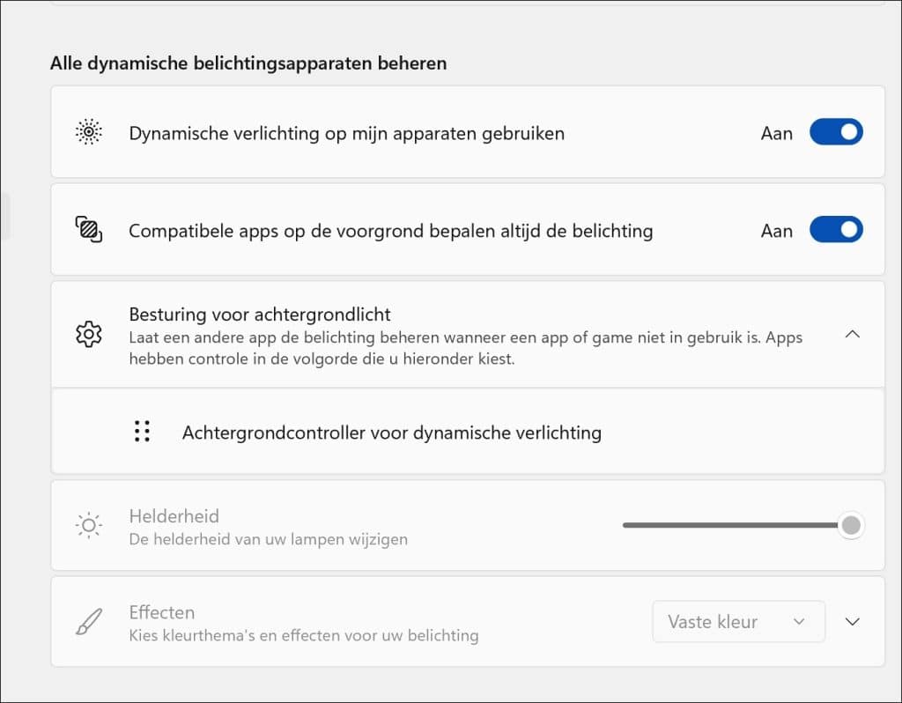
Task: Toggle off Dynamische verlichting op mijn apparaten
Action: [x=835, y=132]
